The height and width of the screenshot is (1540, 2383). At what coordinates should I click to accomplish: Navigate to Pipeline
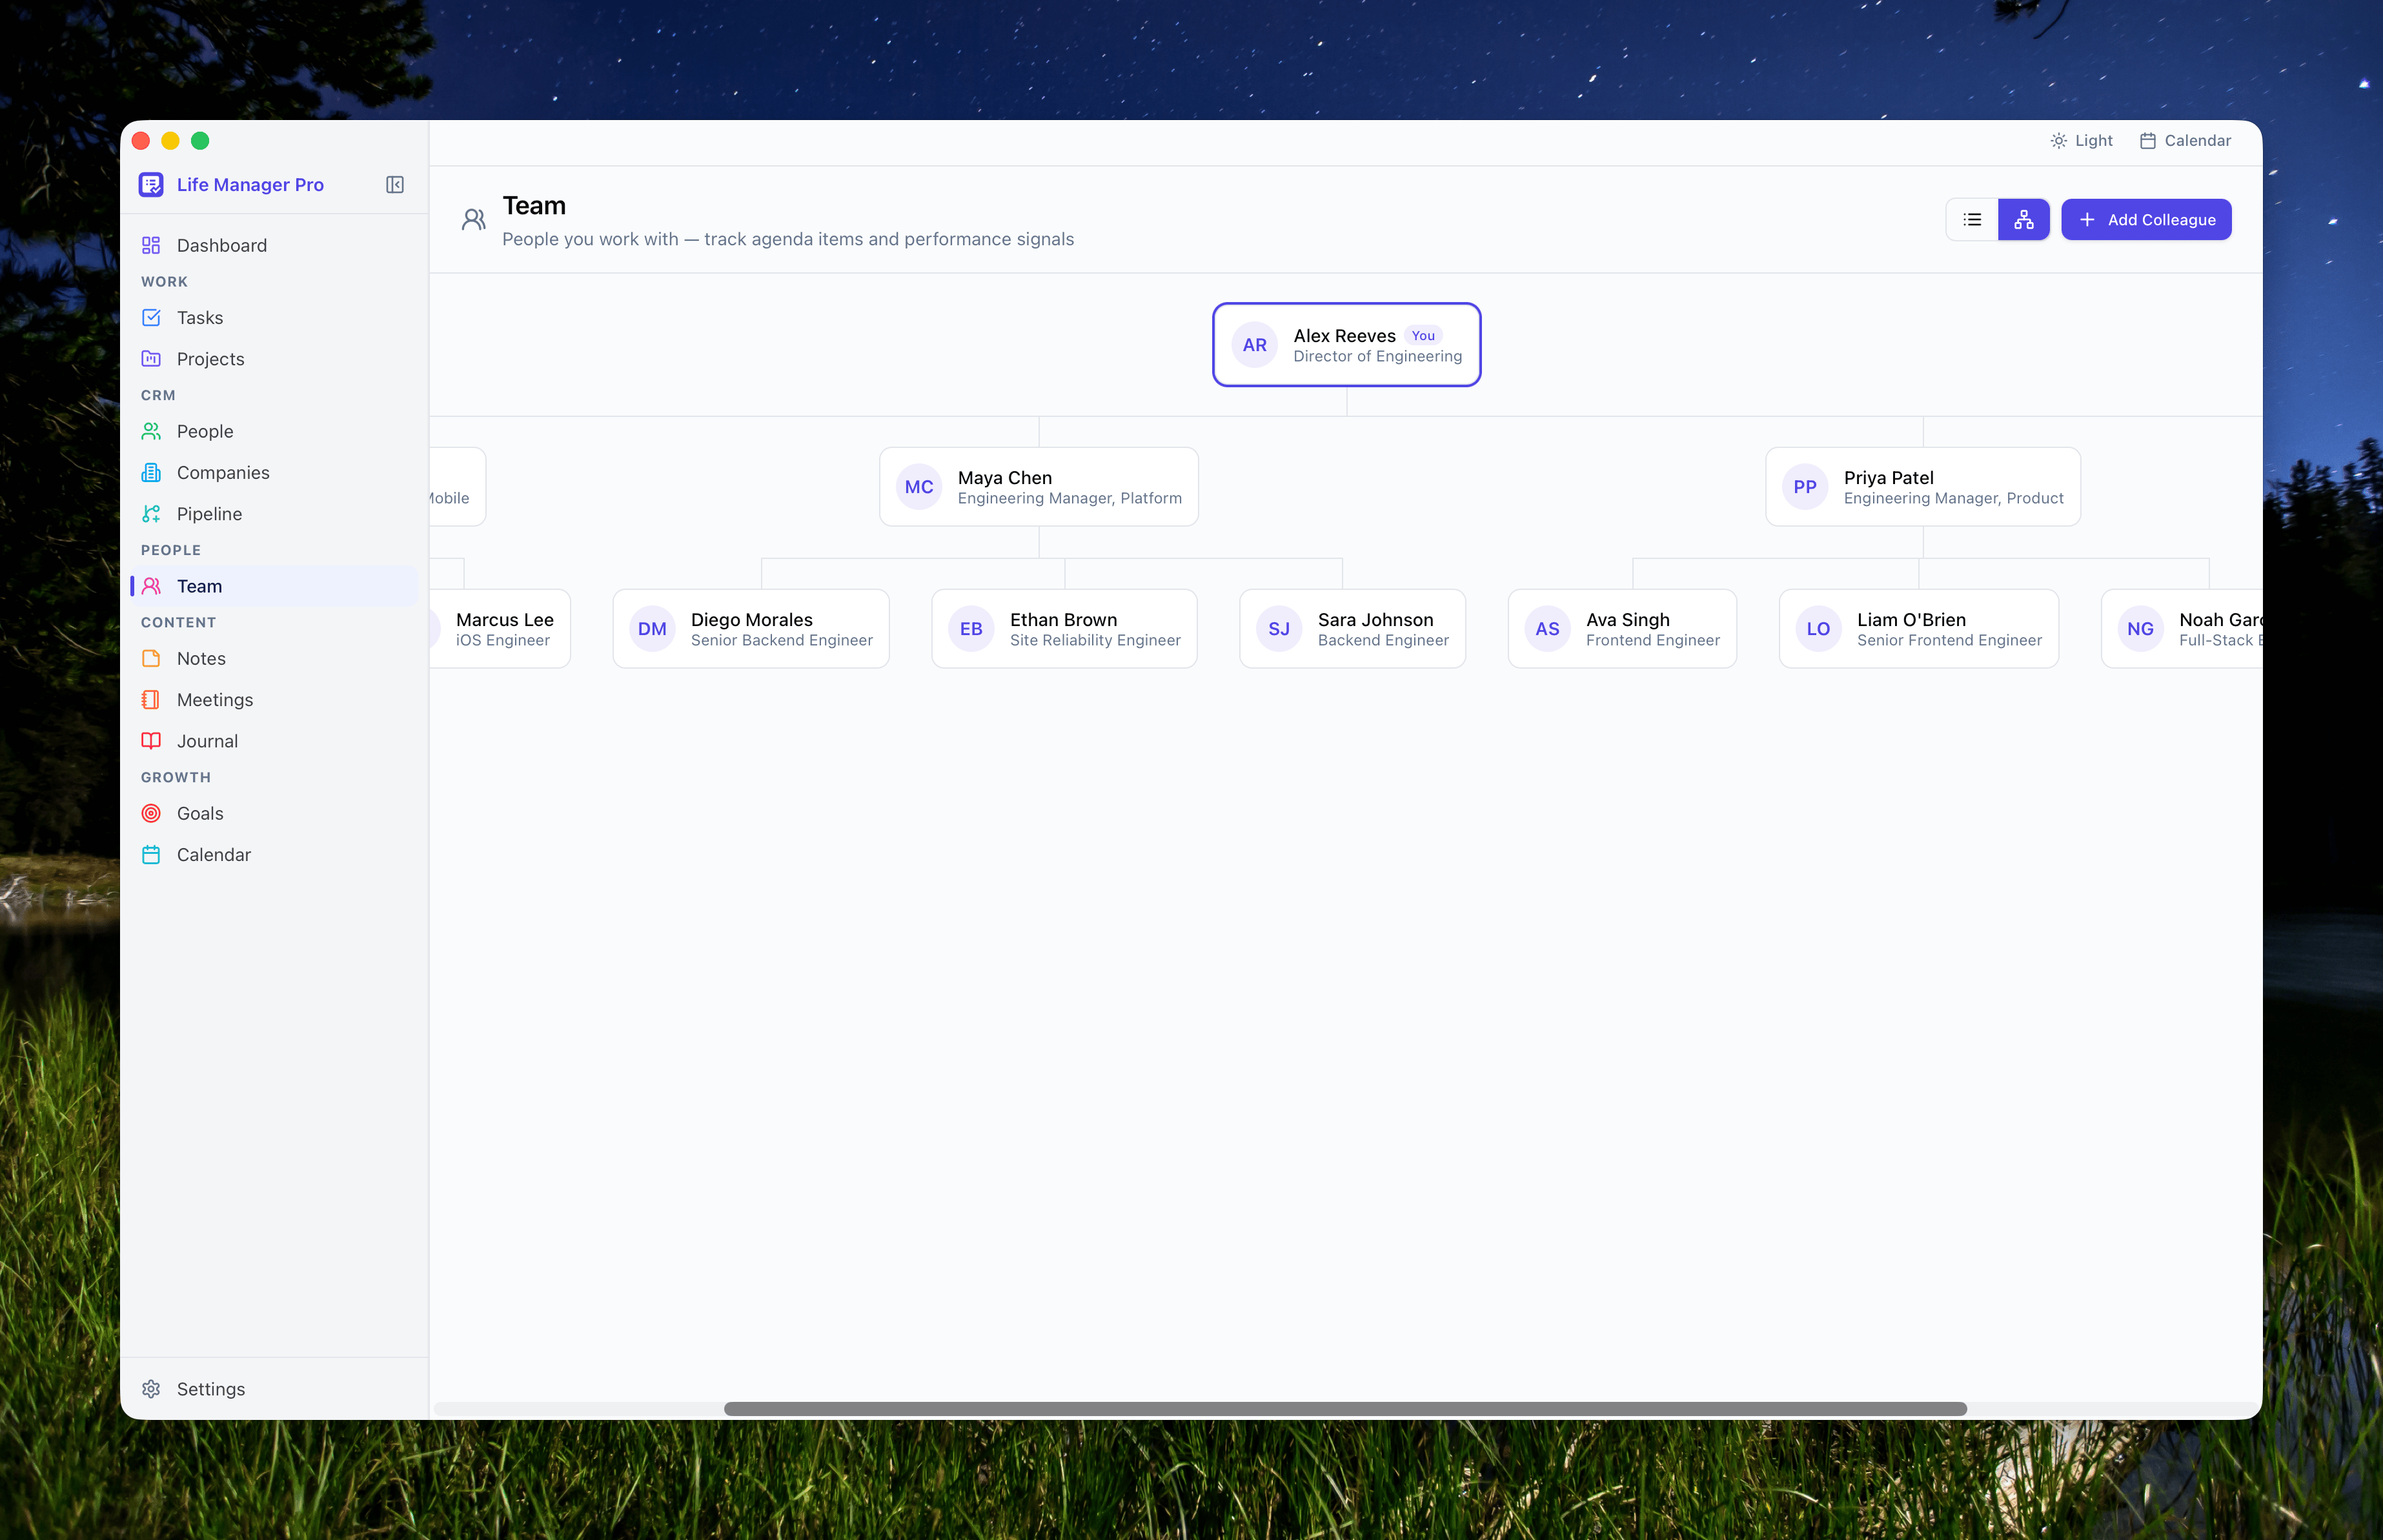point(274,513)
